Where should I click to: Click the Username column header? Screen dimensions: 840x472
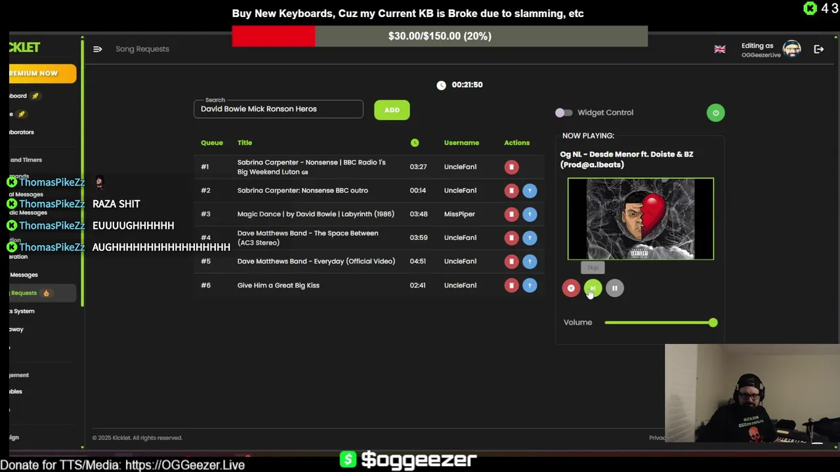461,143
